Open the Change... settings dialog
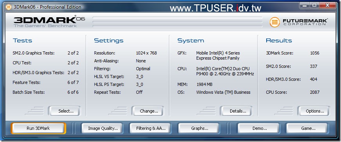This screenshot has height=142, width=341. 148,111
